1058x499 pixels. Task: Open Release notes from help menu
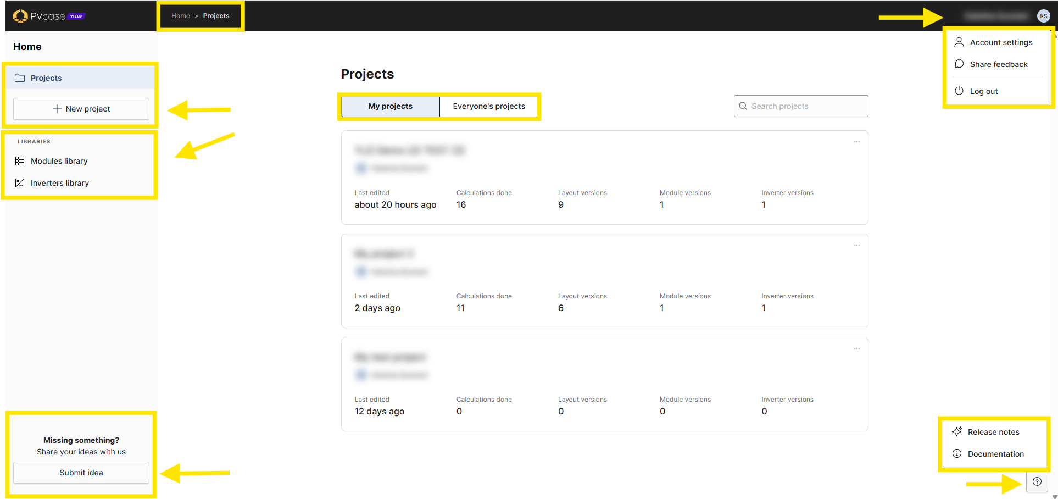point(995,432)
